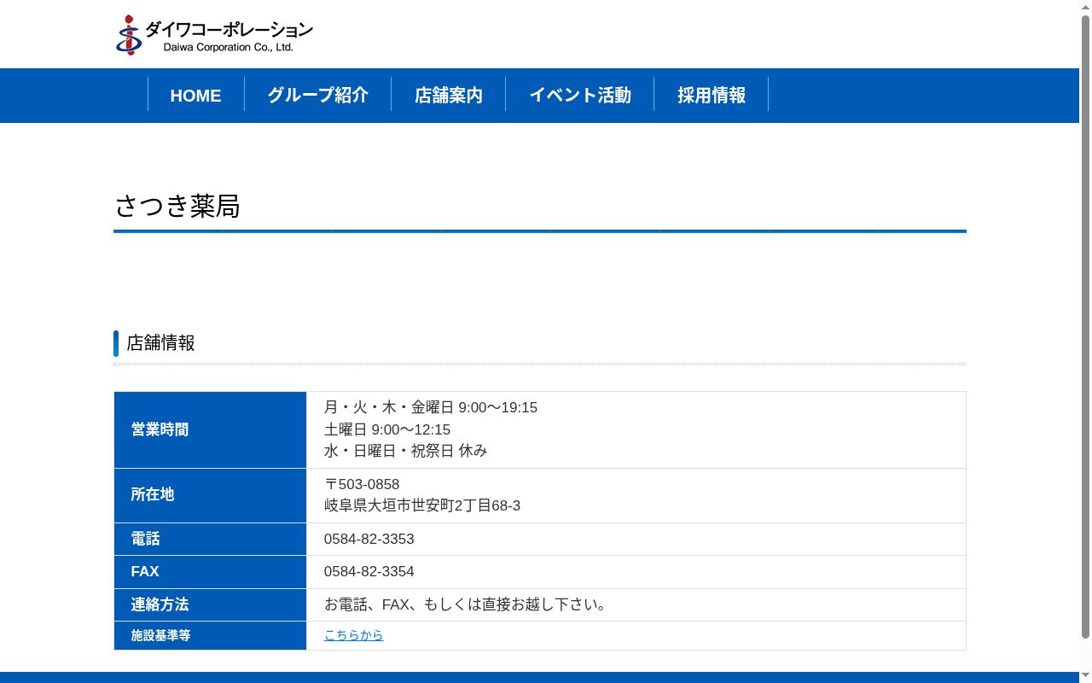The width and height of the screenshot is (1092, 683).
Task: Follow the こちらから link
Action: click(354, 635)
